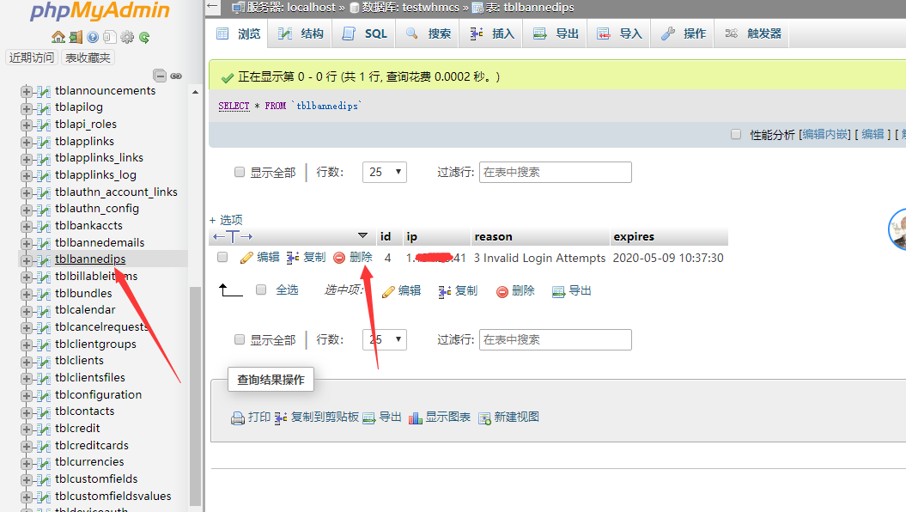Open the phpMyAdmin home icon
Image resolution: width=906 pixels, height=512 pixels.
click(58, 38)
